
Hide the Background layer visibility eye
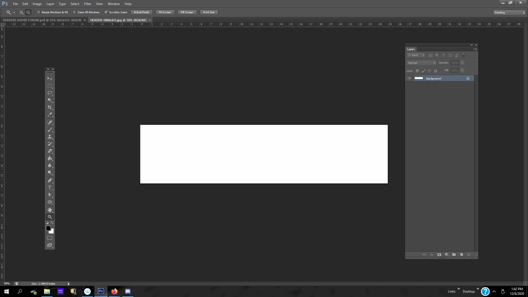(409, 78)
